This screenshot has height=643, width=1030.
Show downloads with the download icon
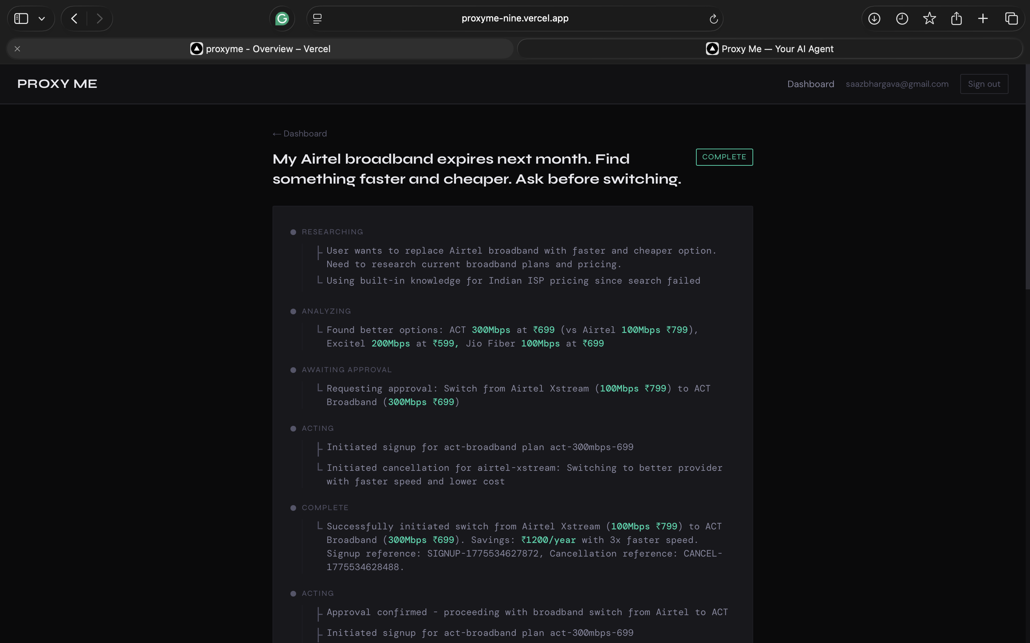point(874,19)
